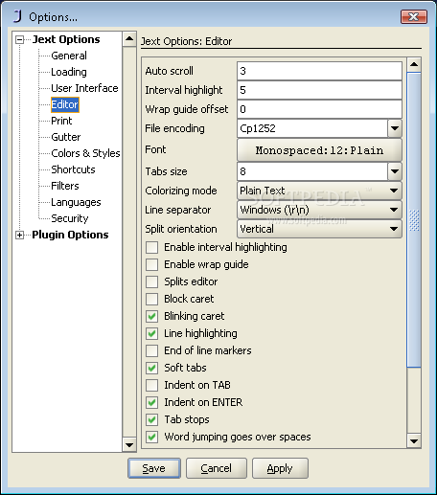The image size is (437, 495).
Task: Open the Tabs size dropdown arrow
Action: coord(395,171)
